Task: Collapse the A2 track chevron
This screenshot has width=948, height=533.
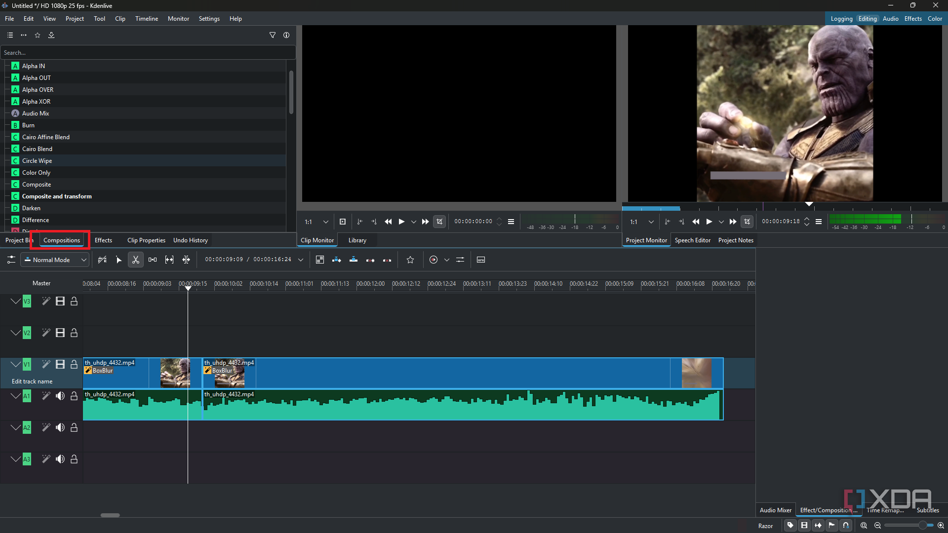Action: [16, 427]
